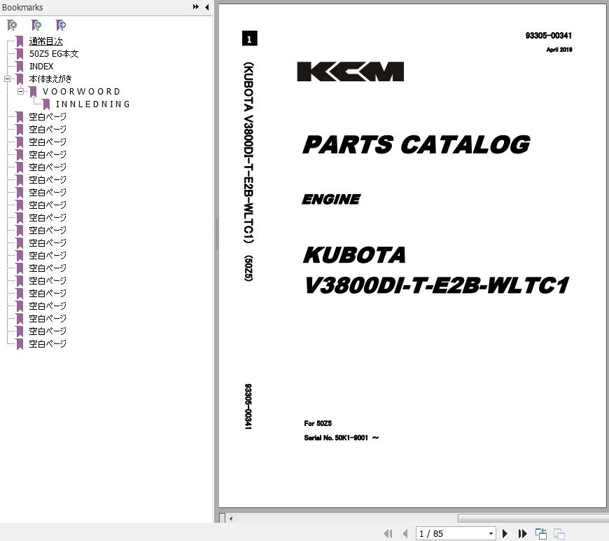Click the Serial No. 50K1-9001 line
The height and width of the screenshot is (541, 609).
click(x=342, y=438)
